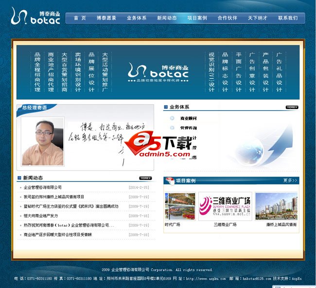Click the AspKu technical support link
The width and height of the screenshot is (316, 288).
[297, 279]
